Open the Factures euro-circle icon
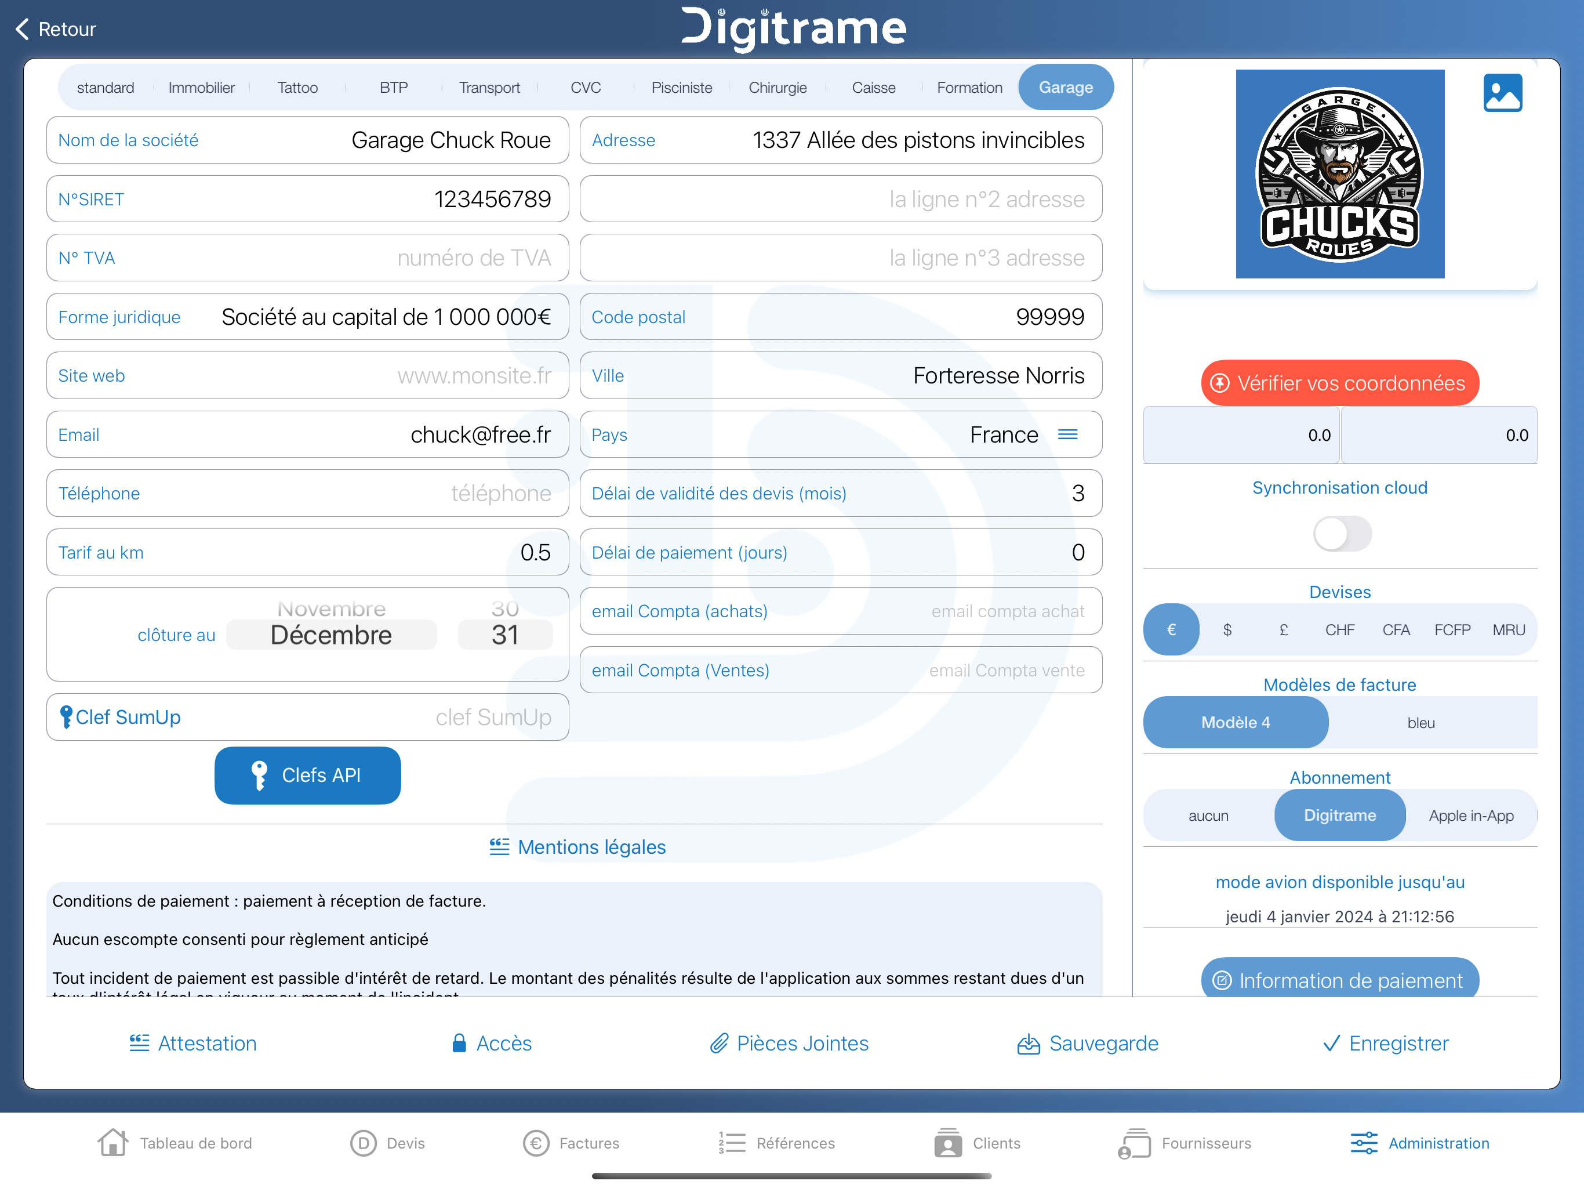1584x1188 pixels. pyautogui.click(x=536, y=1143)
